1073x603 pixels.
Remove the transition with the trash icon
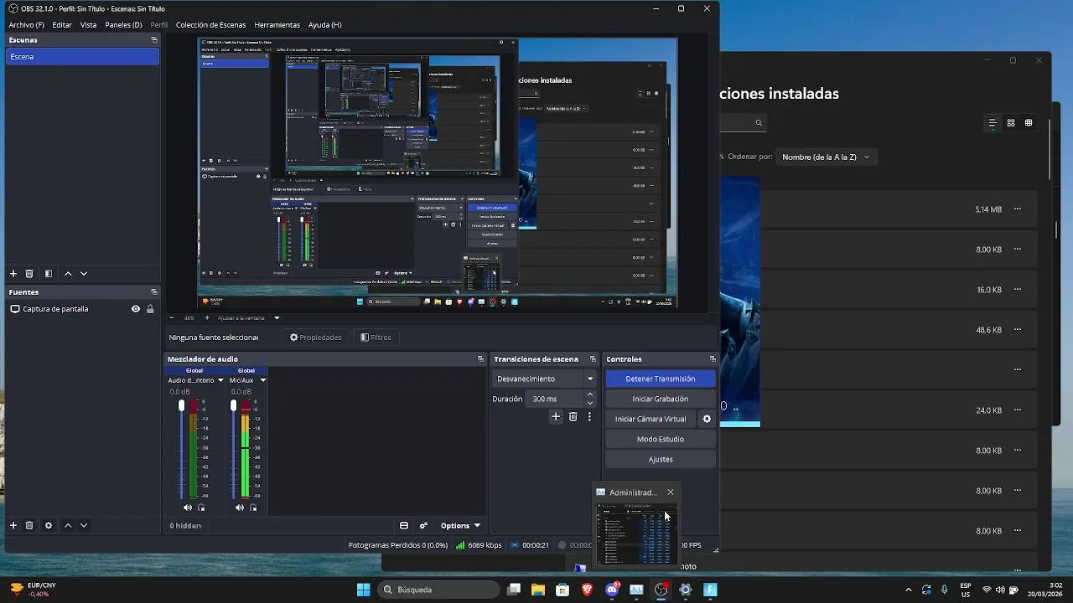tap(573, 416)
